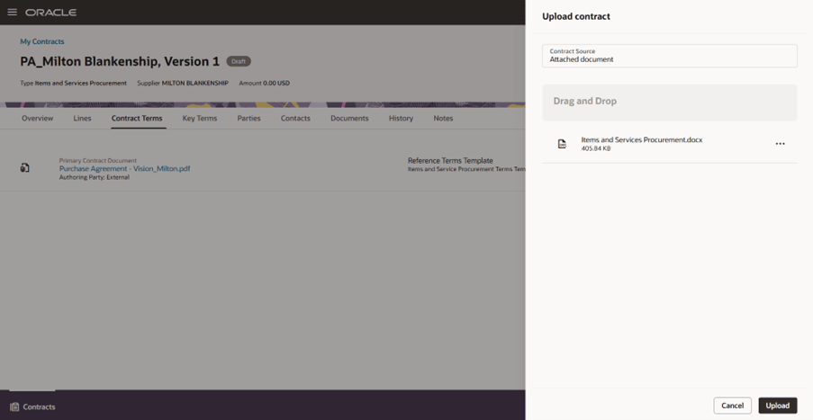Screen dimensions: 813x420
Task: Click the Primary Contract Document label
Action: 97,161
